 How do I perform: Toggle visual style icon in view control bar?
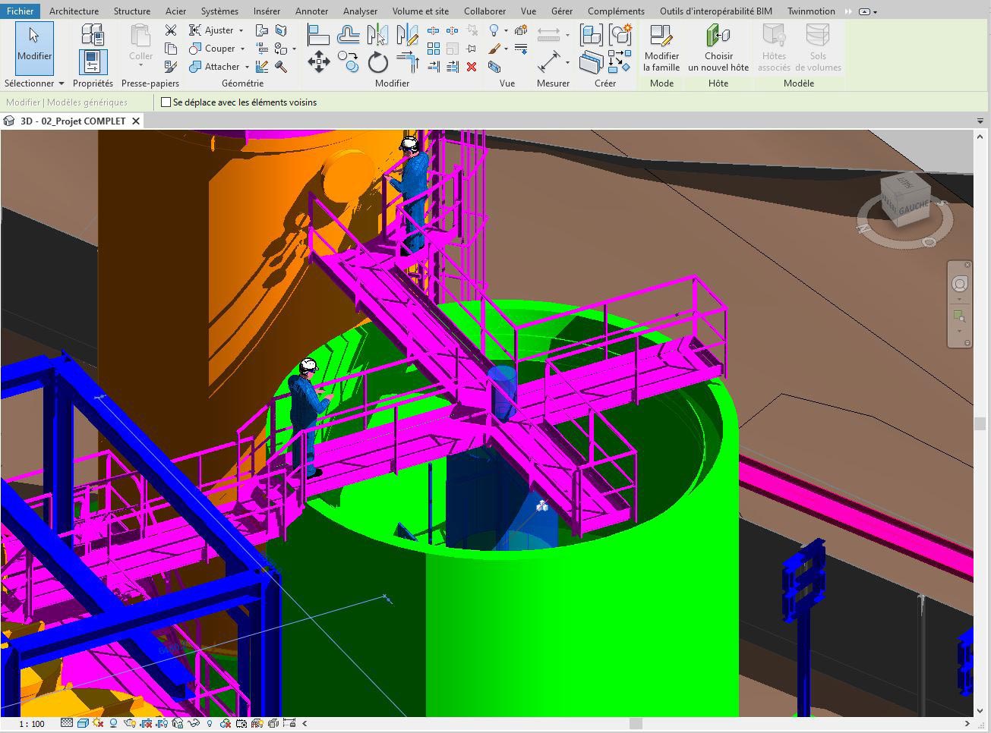coord(81,724)
